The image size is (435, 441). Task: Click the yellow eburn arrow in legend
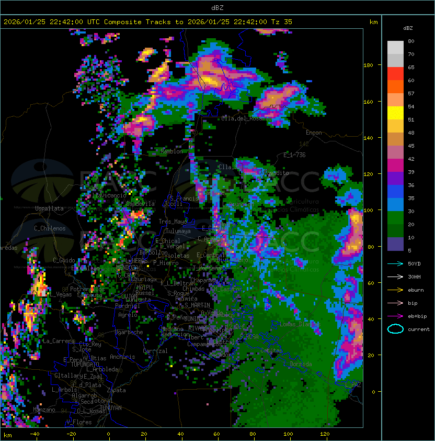click(x=395, y=290)
